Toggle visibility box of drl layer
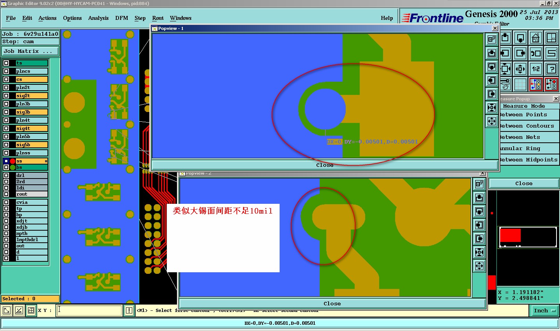560x331 pixels. (6, 175)
